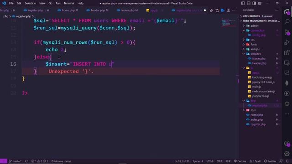Open the Extensions view
The height and width of the screenshot is (164, 292).
(x=287, y=53)
